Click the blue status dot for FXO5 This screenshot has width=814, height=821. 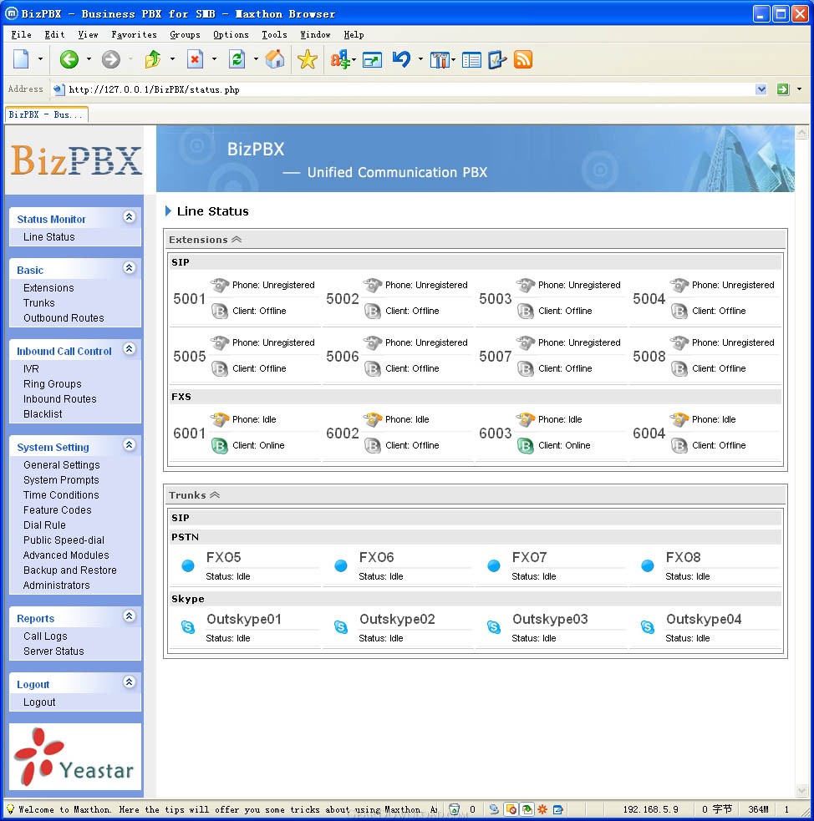pos(188,565)
